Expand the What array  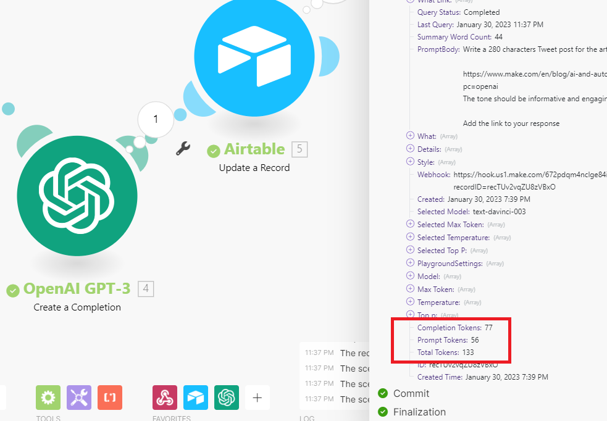pos(411,135)
